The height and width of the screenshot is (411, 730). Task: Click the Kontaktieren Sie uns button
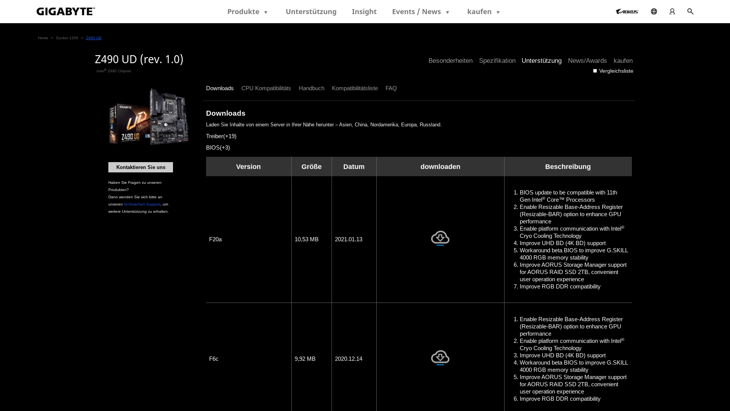[140, 167]
